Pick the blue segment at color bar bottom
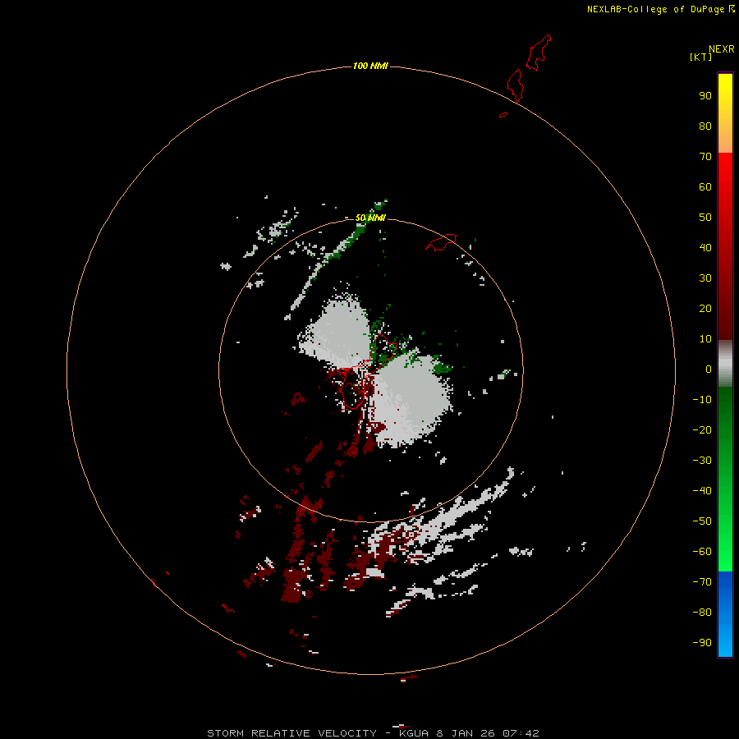The image size is (739, 739). [725, 614]
